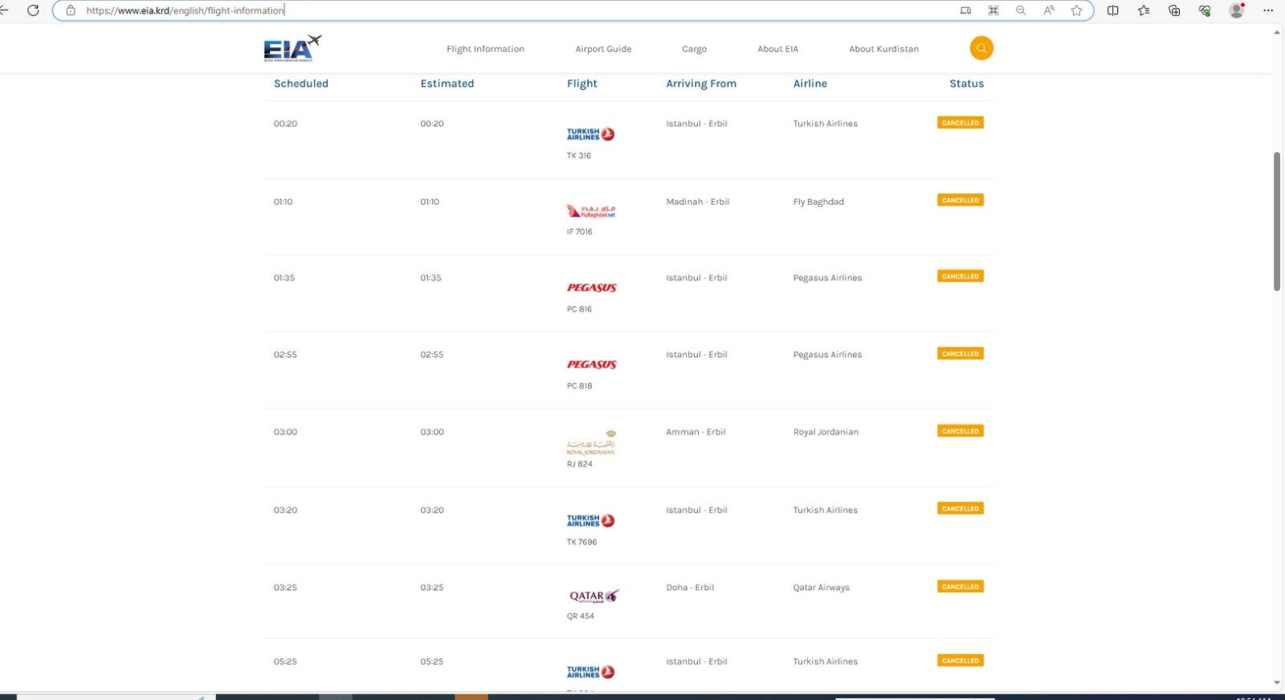Open the Favorites list icon in the toolbar

point(1144,10)
